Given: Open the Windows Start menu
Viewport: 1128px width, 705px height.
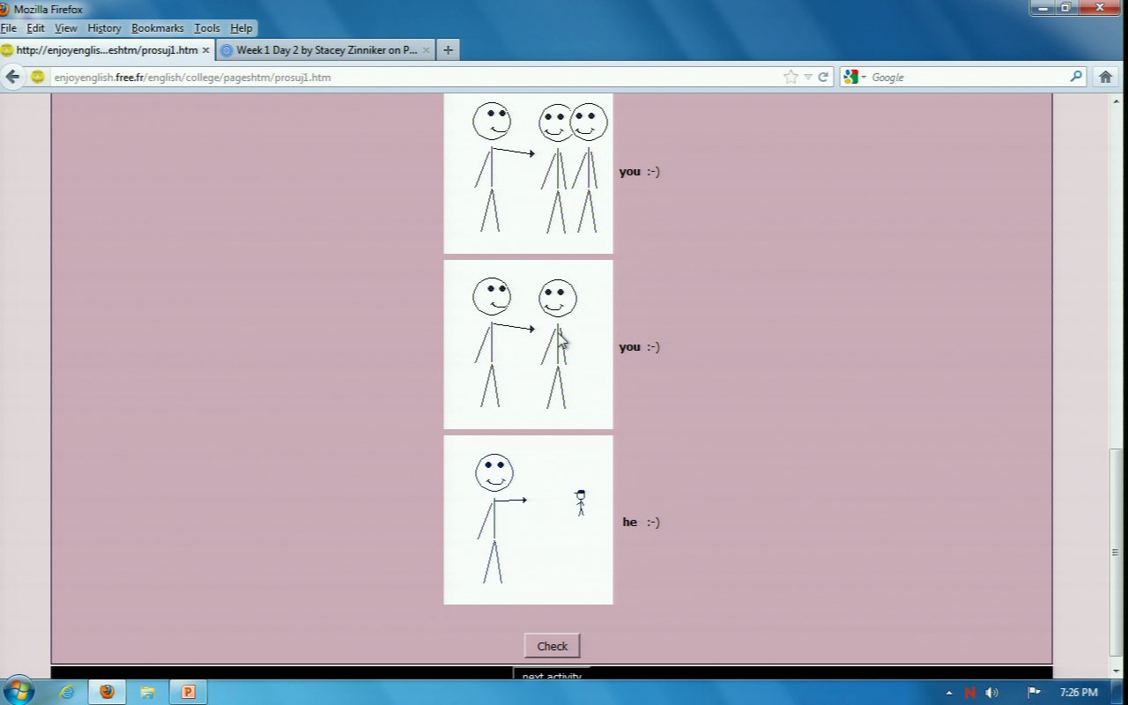Looking at the screenshot, I should (19, 691).
